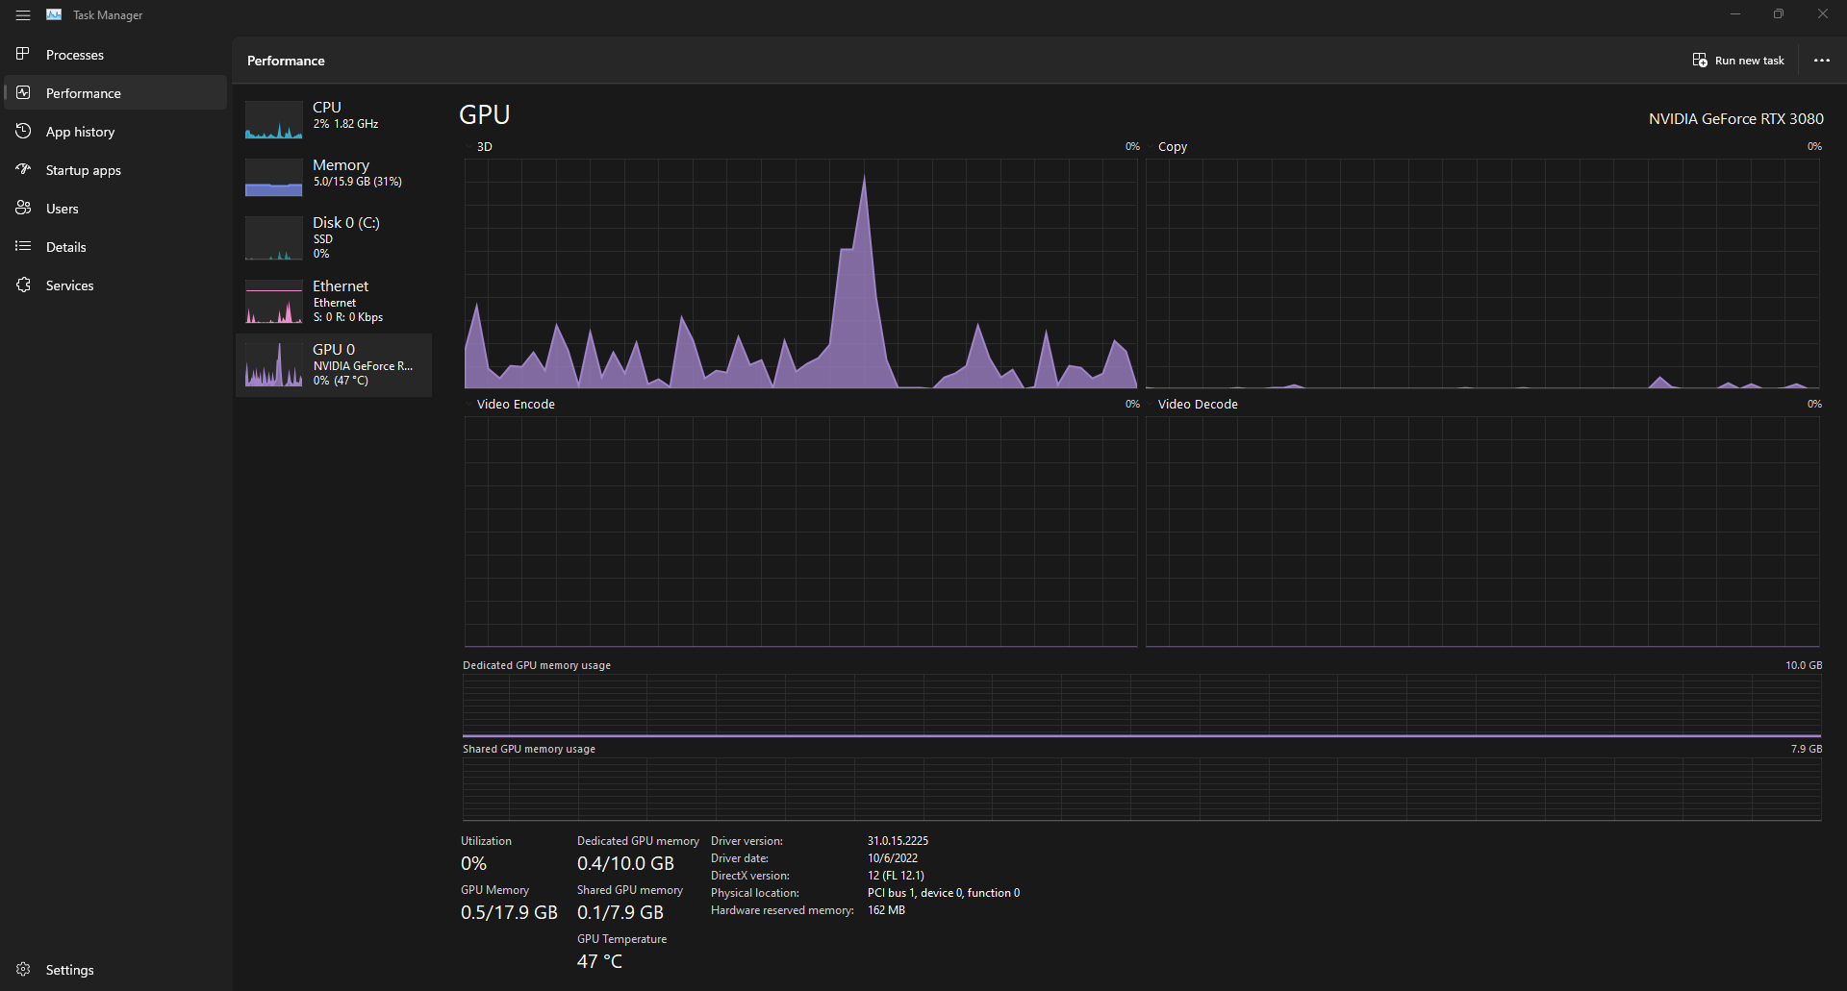
Task: Click the large GPU heading
Action: (484, 114)
